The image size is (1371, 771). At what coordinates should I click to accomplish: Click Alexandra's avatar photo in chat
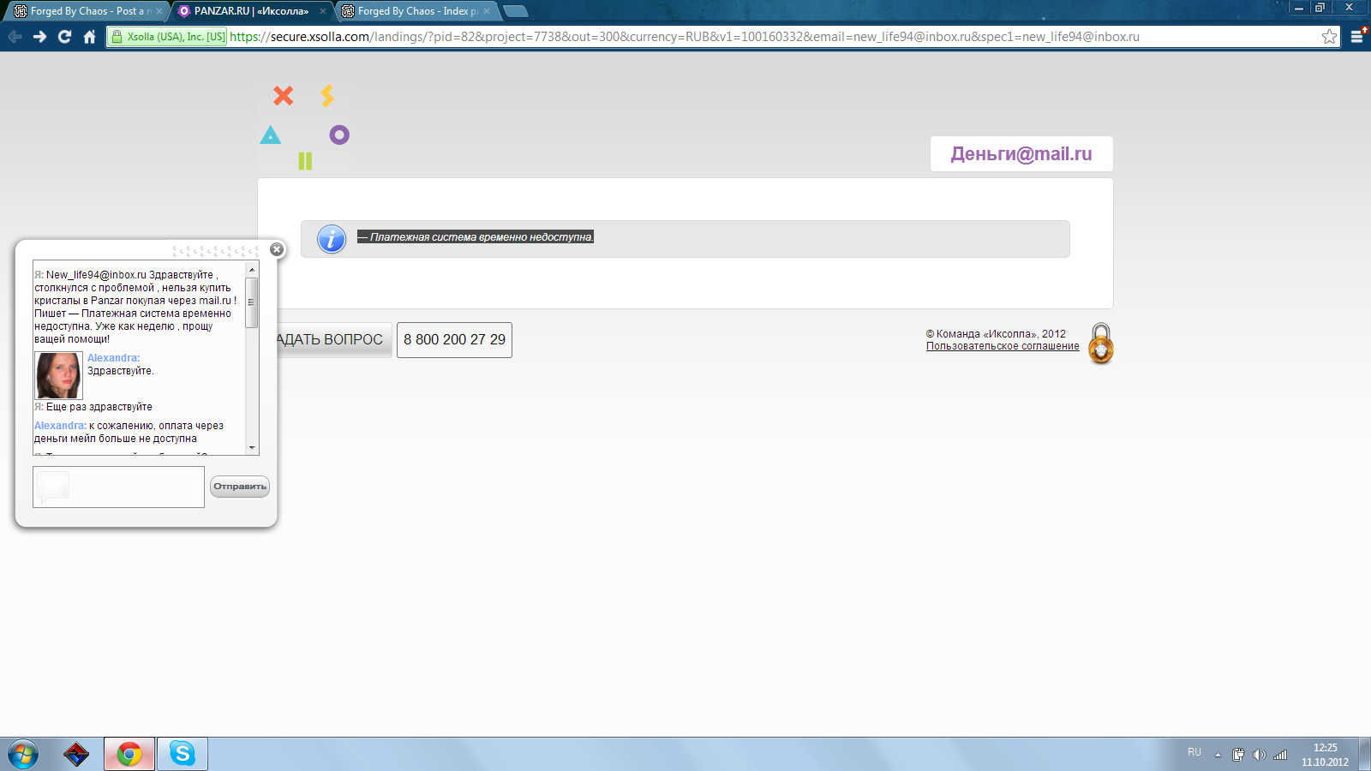point(58,375)
